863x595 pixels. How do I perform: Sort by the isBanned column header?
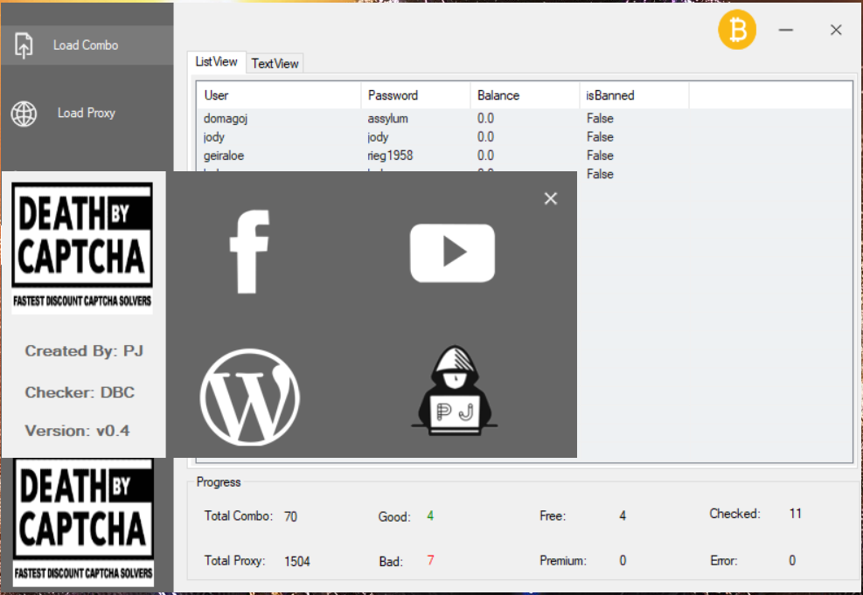click(x=634, y=95)
